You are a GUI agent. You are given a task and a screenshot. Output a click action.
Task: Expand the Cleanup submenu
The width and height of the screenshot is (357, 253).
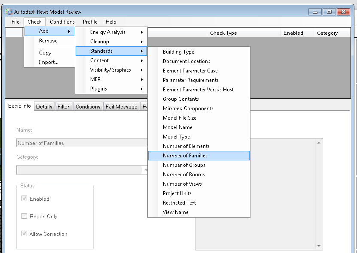click(111, 42)
